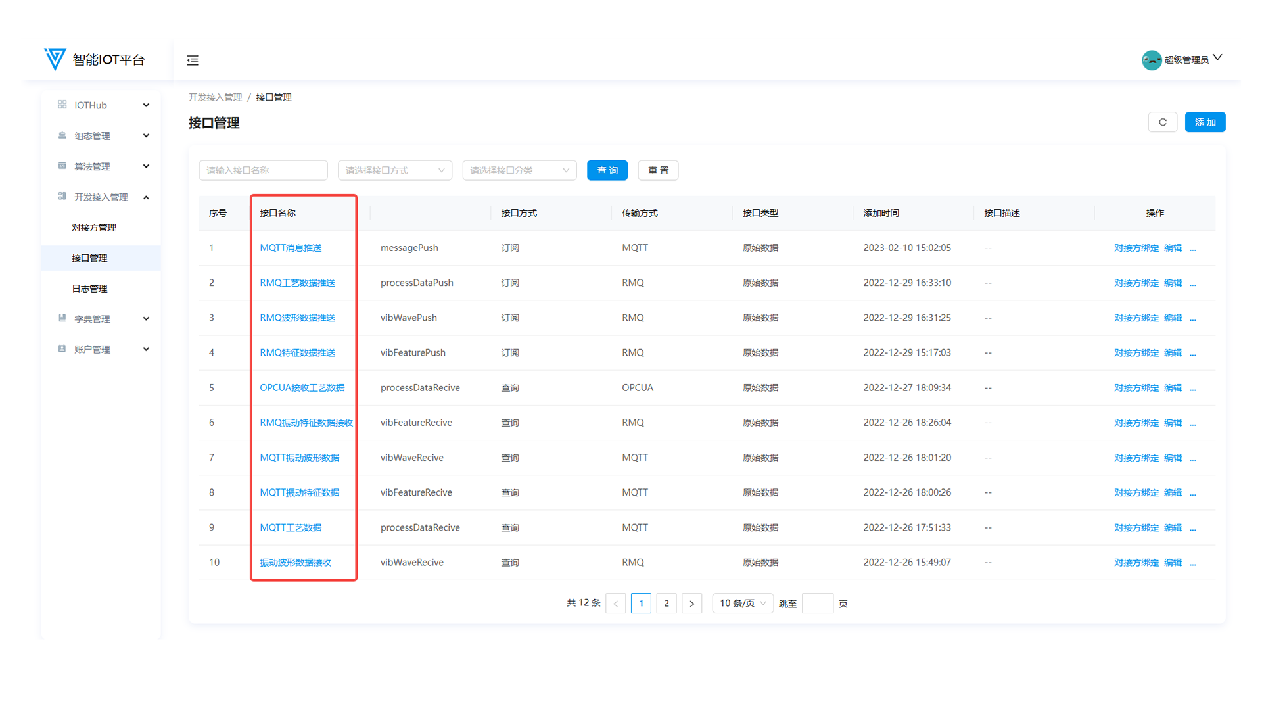The width and height of the screenshot is (1262, 710).
Task: Go to next page arrow
Action: tap(691, 603)
